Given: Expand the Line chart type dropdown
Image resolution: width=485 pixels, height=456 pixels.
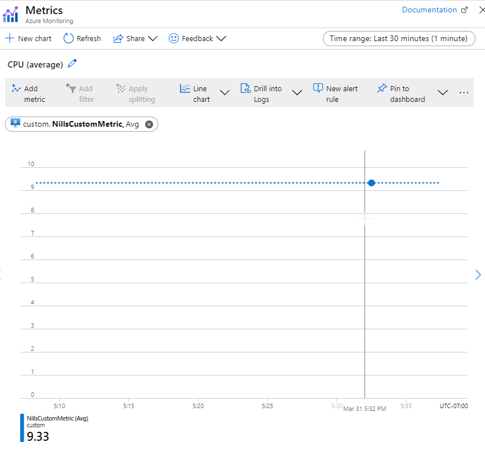Looking at the screenshot, I should click(224, 92).
